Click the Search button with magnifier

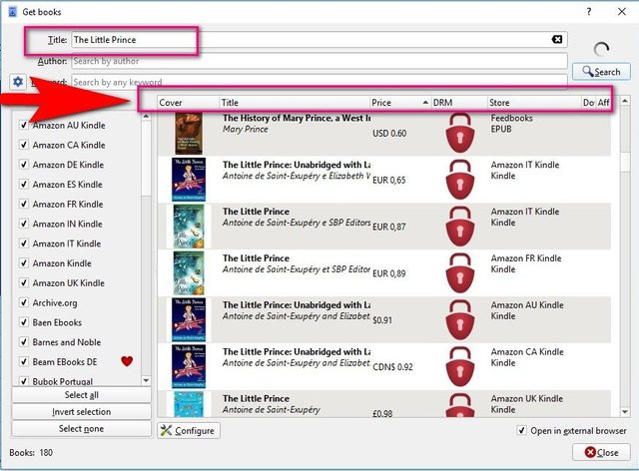(x=601, y=72)
